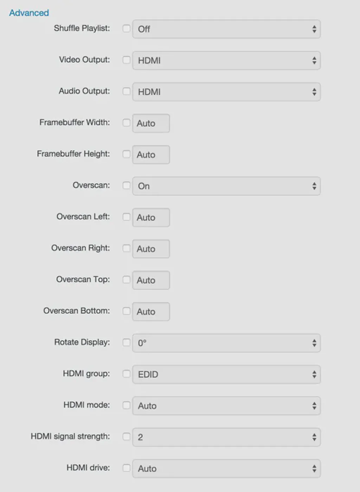Open the Rotate Display dropdown
Image resolution: width=360 pixels, height=492 pixels.
click(x=226, y=343)
